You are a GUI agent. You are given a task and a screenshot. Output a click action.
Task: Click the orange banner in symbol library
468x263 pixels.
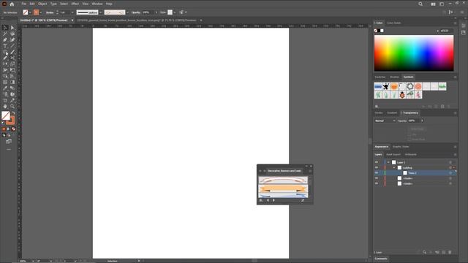pos(283,188)
